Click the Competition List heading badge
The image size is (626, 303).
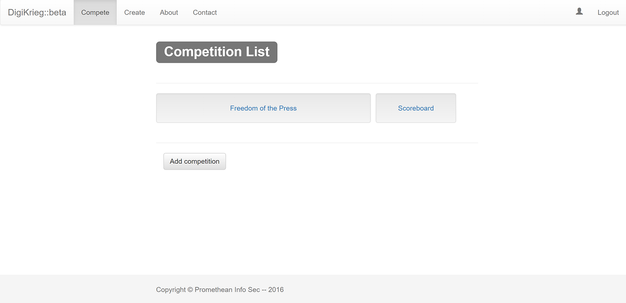[217, 52]
